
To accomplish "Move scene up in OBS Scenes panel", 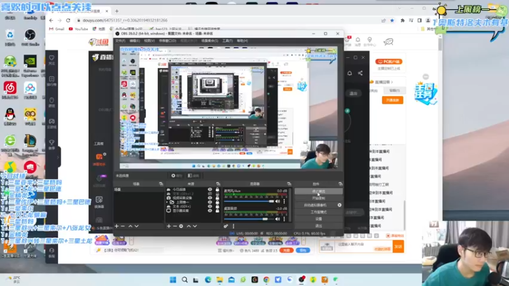I will point(130,226).
